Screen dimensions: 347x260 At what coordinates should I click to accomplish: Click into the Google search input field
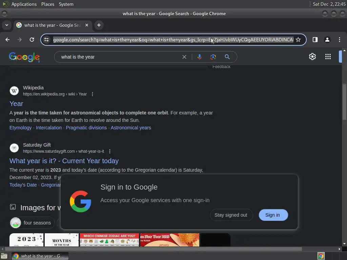click(120, 57)
